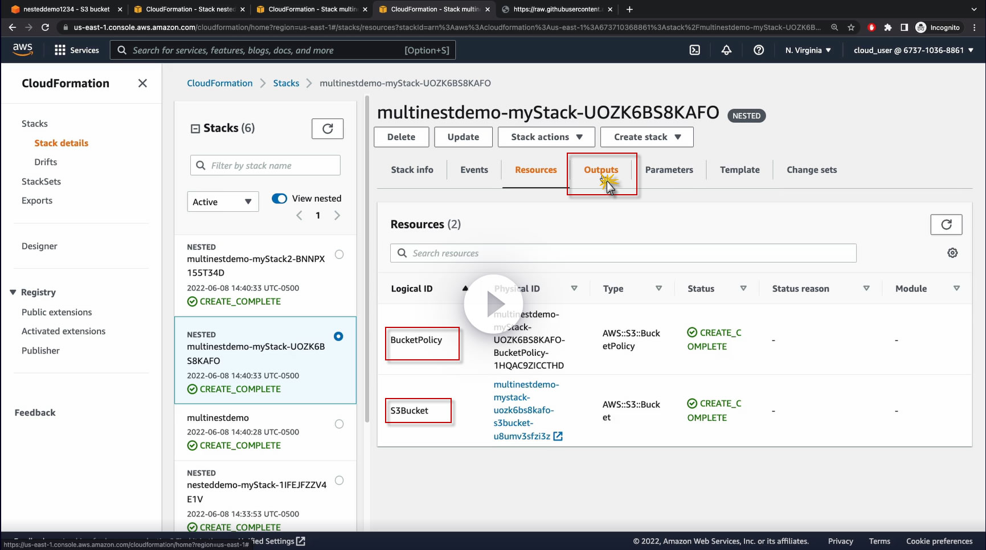
Task: Select the multinestdemo stack radio button
Action: pyautogui.click(x=339, y=424)
